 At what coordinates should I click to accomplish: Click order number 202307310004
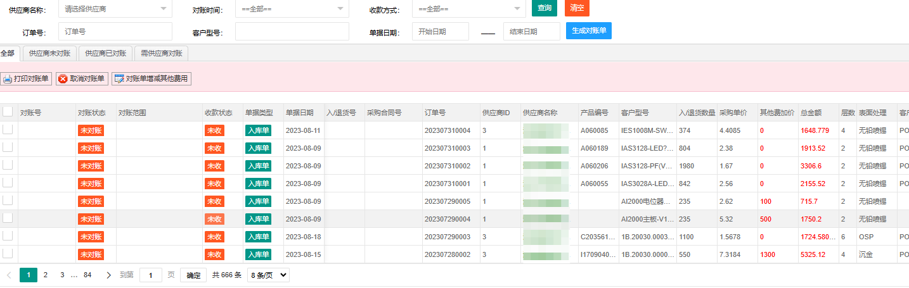point(448,130)
